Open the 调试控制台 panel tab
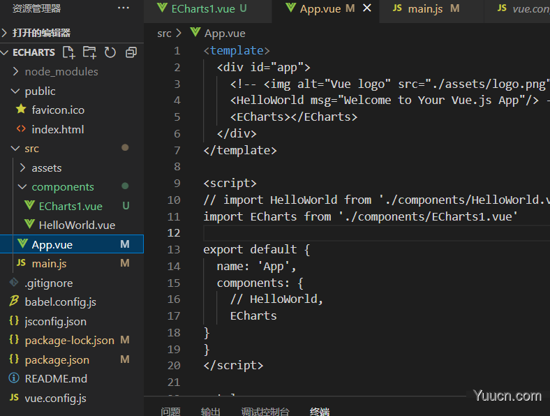Image resolution: width=550 pixels, height=416 pixels. (265, 411)
